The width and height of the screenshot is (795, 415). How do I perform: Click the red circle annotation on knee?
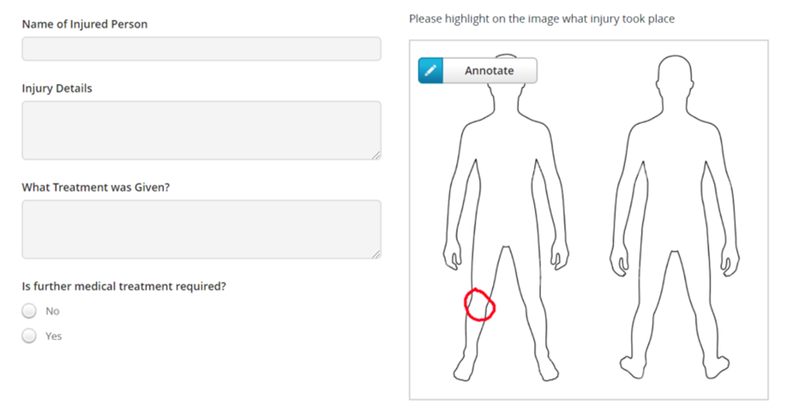[480, 305]
